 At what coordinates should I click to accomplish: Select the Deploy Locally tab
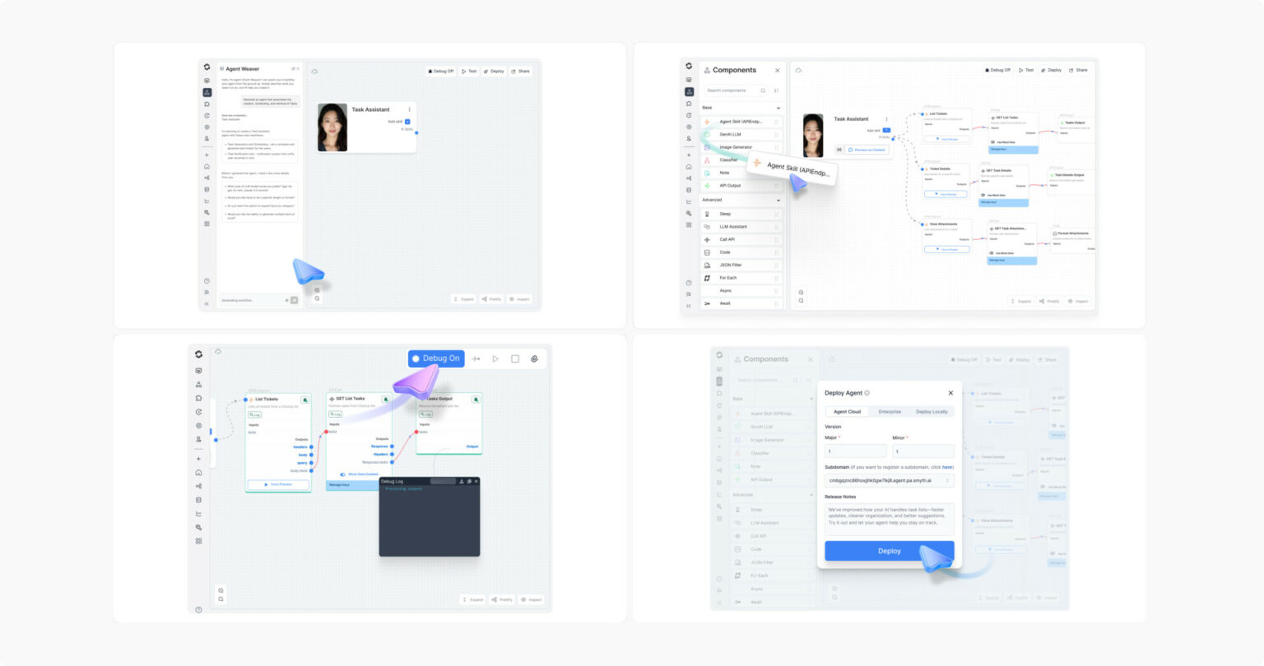[932, 412]
